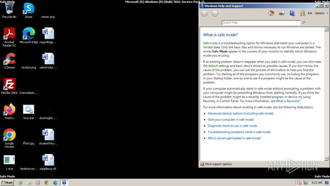Maximize the Windows Help and Support window

(321, 6)
